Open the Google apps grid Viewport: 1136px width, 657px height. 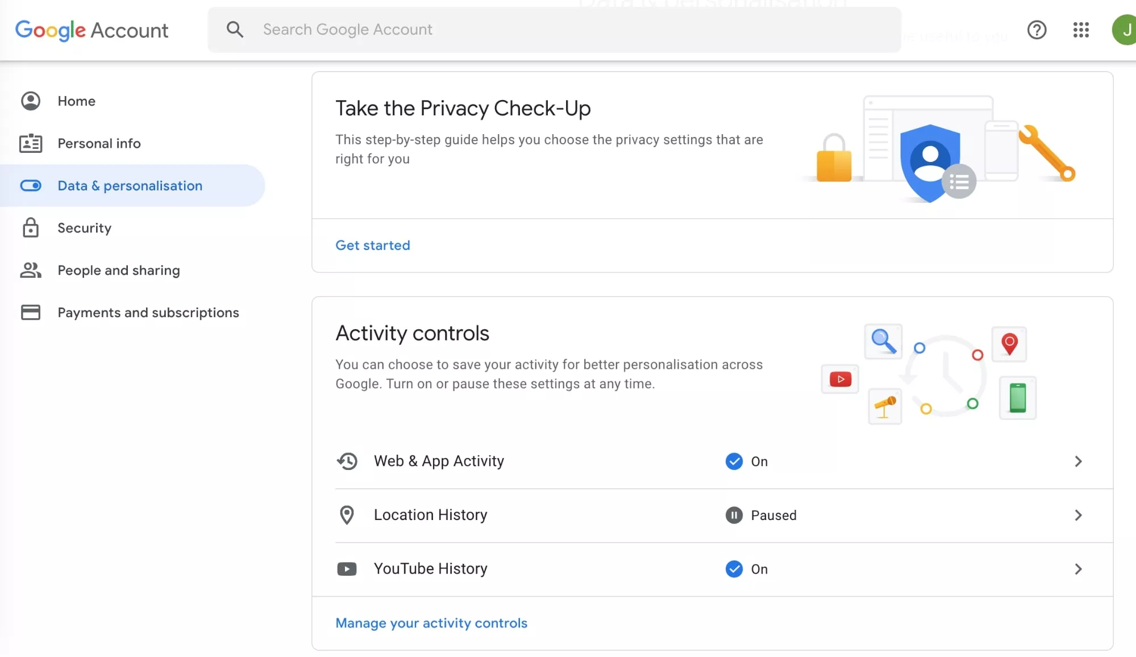1081,30
